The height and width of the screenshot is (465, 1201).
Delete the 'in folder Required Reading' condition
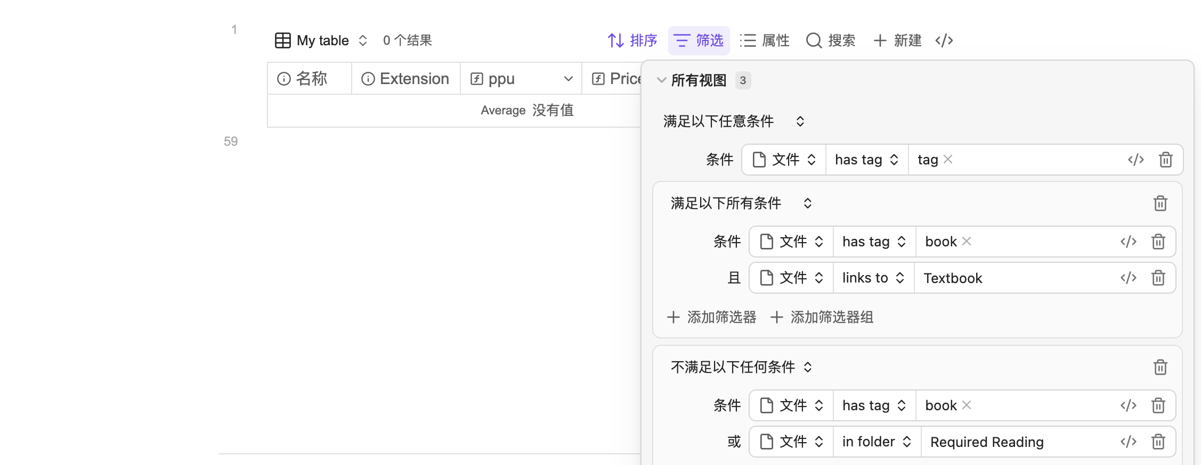(1158, 442)
